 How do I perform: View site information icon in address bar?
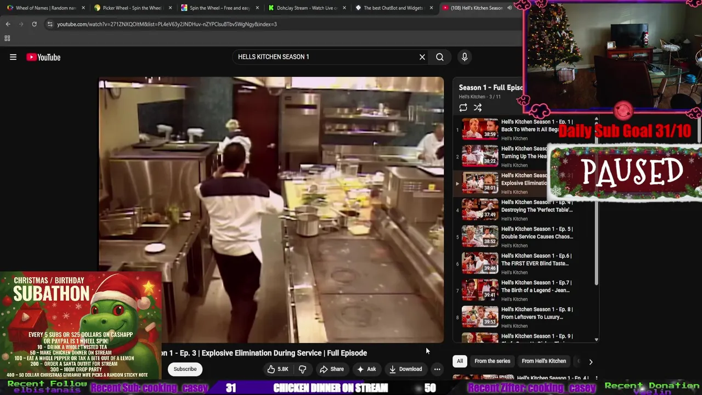[x=50, y=24]
